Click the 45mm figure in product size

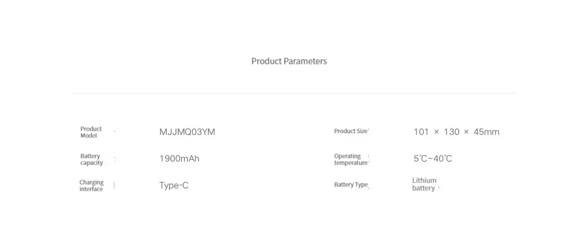(486, 132)
